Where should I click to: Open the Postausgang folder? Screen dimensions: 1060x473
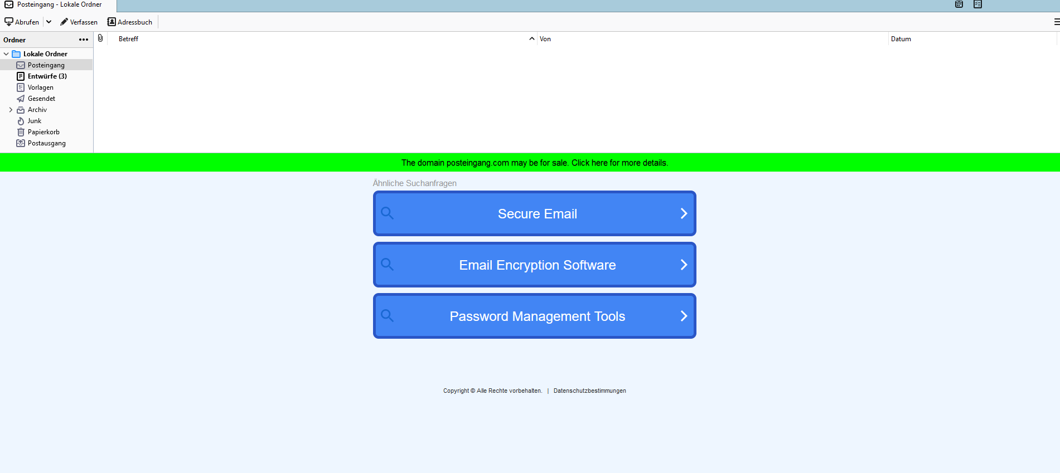point(46,143)
